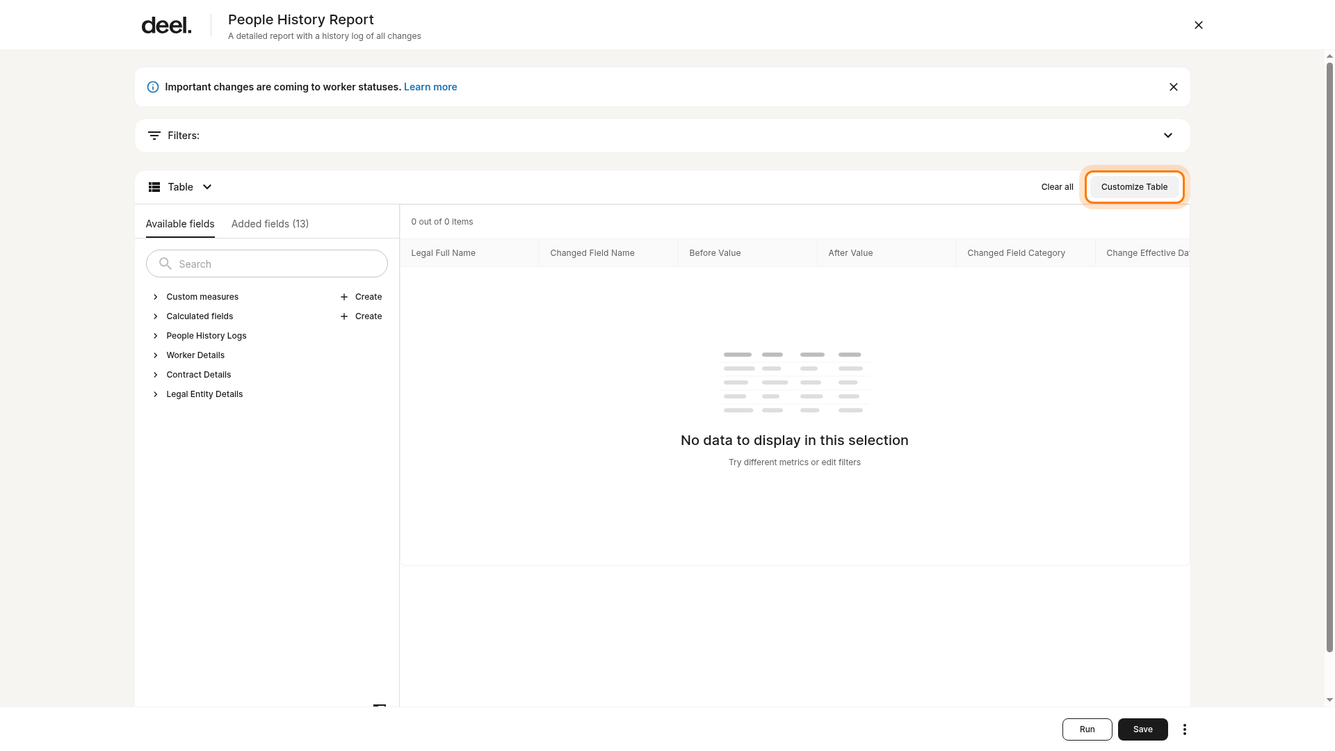Viewport: 1335px width, 751px height.
Task: Click the magnifier icon in Search
Action: pyautogui.click(x=165, y=264)
